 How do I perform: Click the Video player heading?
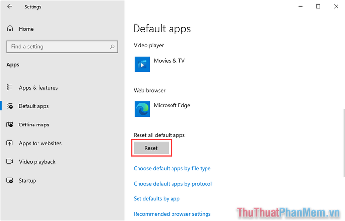[x=149, y=45]
